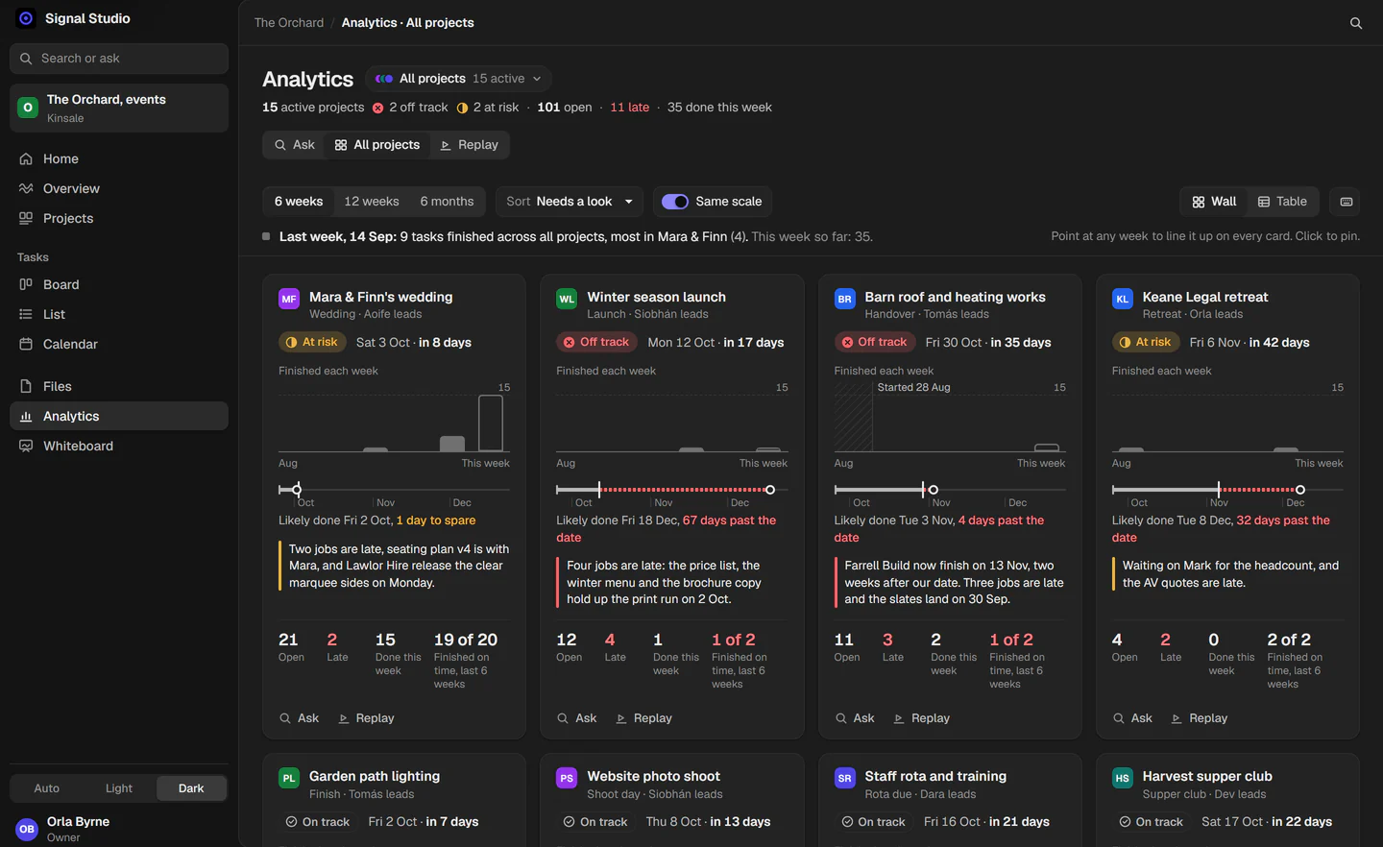Open the All projects 15 active dropdown
Viewport: 1383px width, 847px height.
coord(458,79)
